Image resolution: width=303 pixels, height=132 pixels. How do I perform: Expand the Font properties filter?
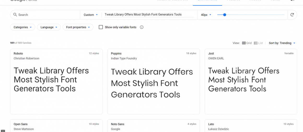78,27
